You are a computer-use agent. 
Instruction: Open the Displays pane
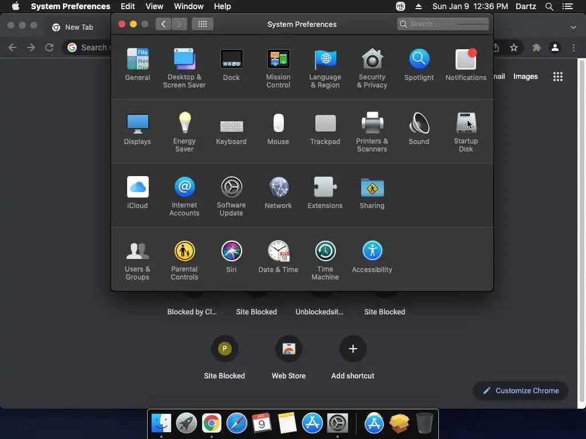(x=137, y=129)
